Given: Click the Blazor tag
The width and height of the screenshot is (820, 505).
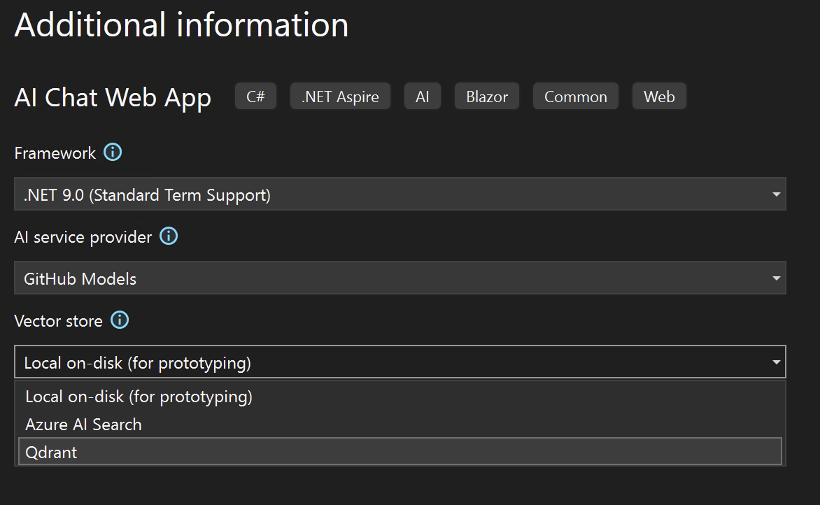Looking at the screenshot, I should (487, 97).
